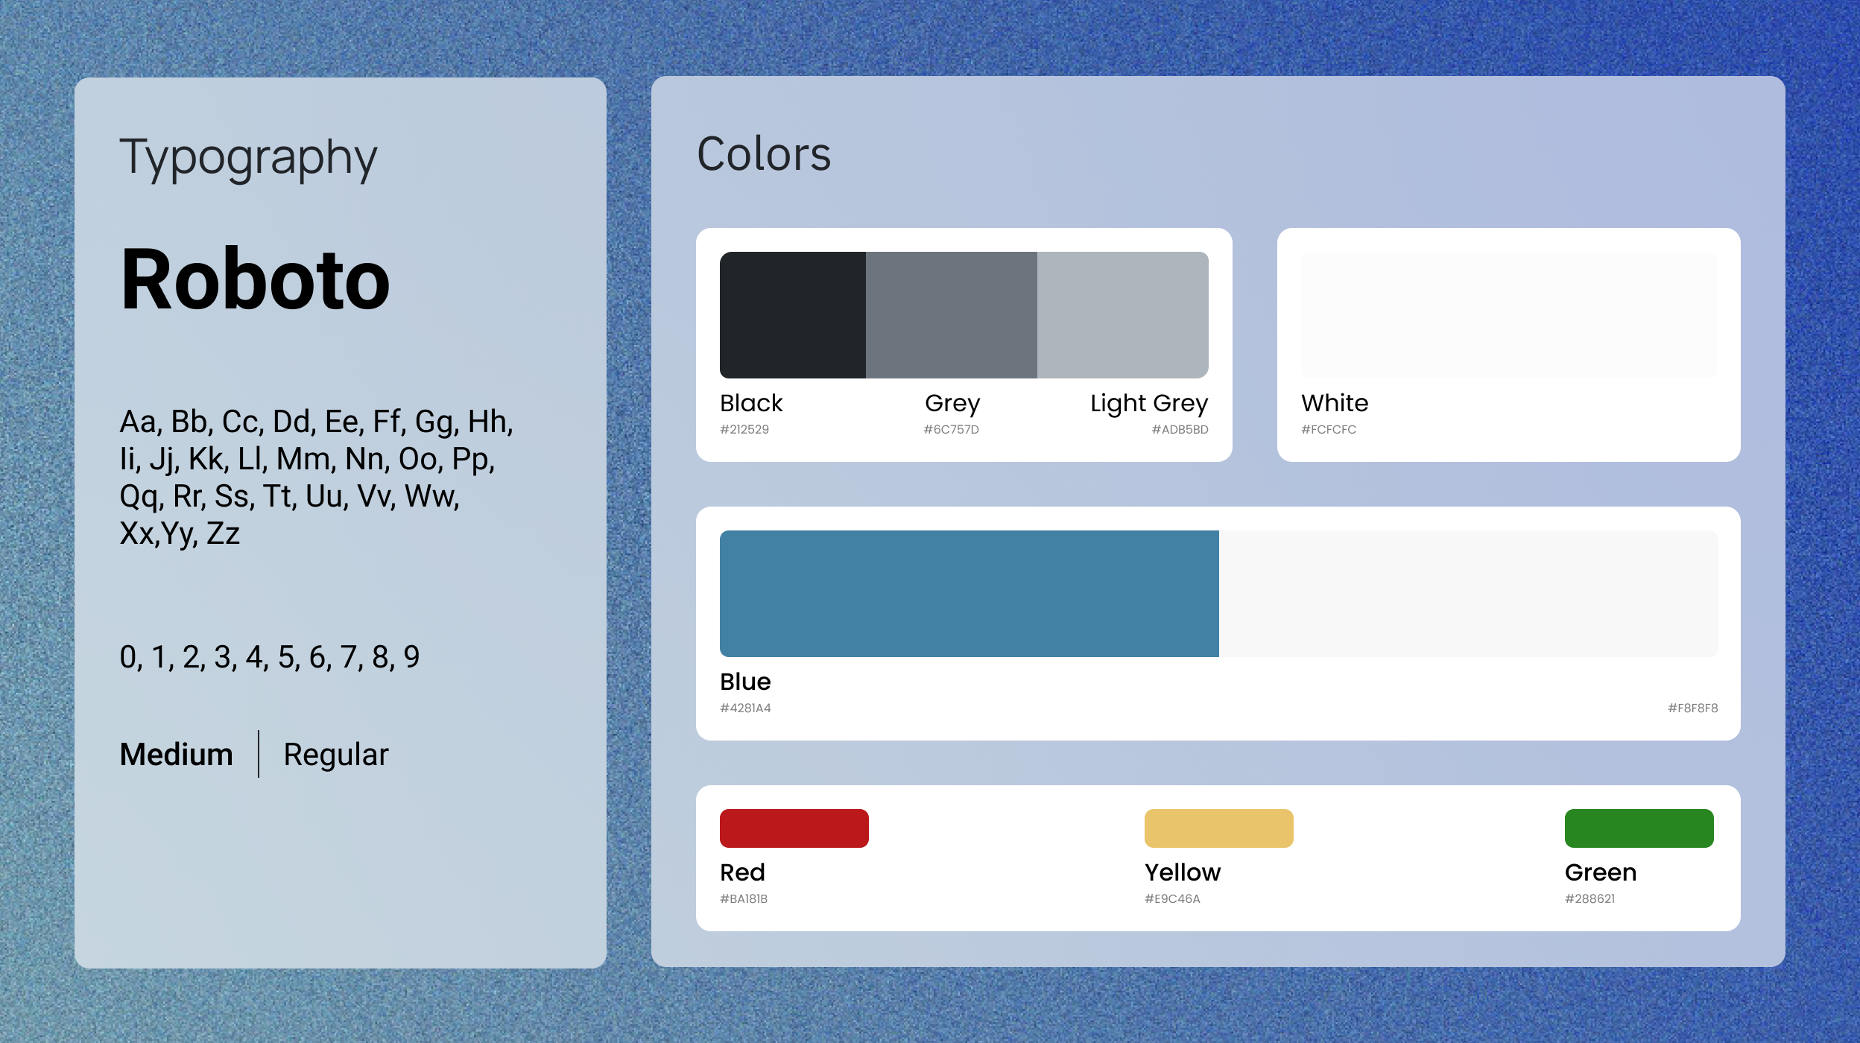Click the #4281A4 hex code
The height and width of the screenshot is (1043, 1860).
(745, 708)
